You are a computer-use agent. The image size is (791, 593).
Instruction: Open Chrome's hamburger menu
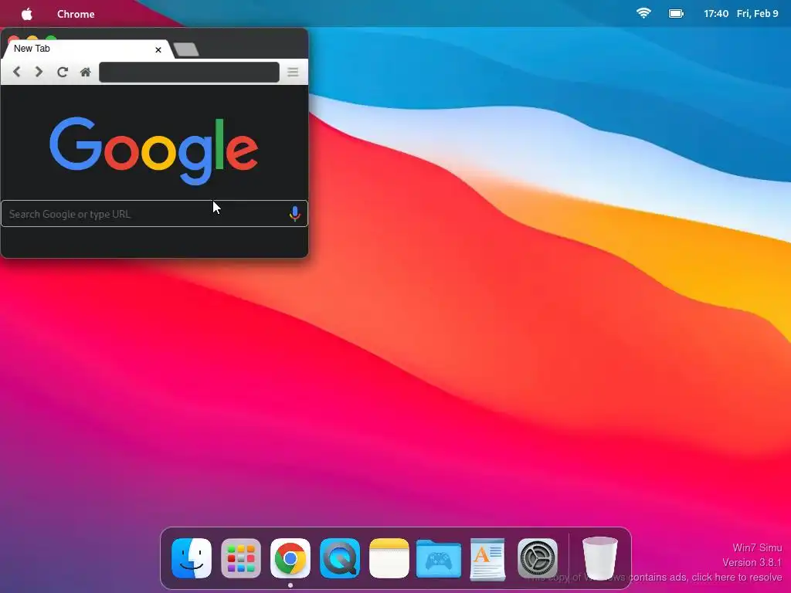(x=293, y=72)
